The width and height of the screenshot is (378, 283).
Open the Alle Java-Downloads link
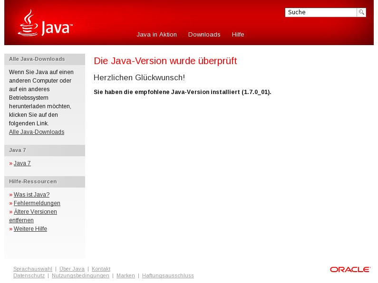[37, 132]
